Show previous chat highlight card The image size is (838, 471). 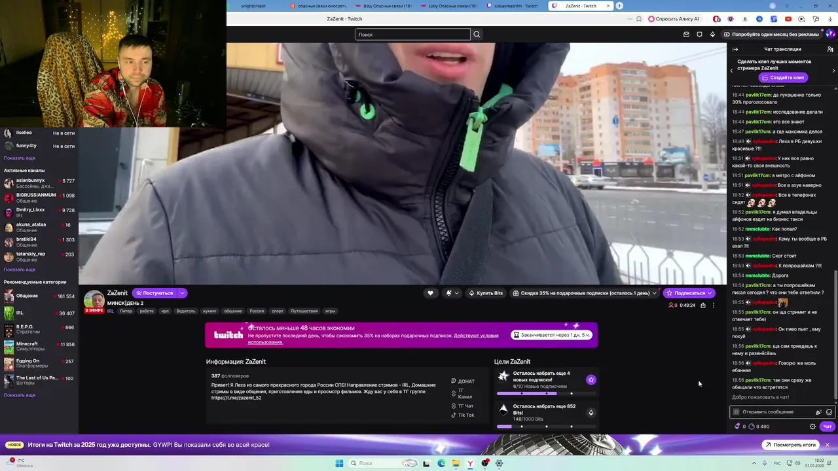(x=732, y=71)
